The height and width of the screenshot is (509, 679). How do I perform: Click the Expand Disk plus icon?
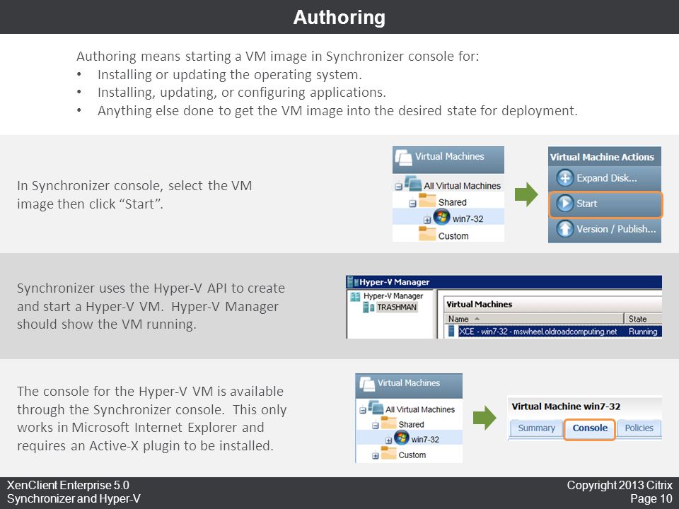(564, 178)
